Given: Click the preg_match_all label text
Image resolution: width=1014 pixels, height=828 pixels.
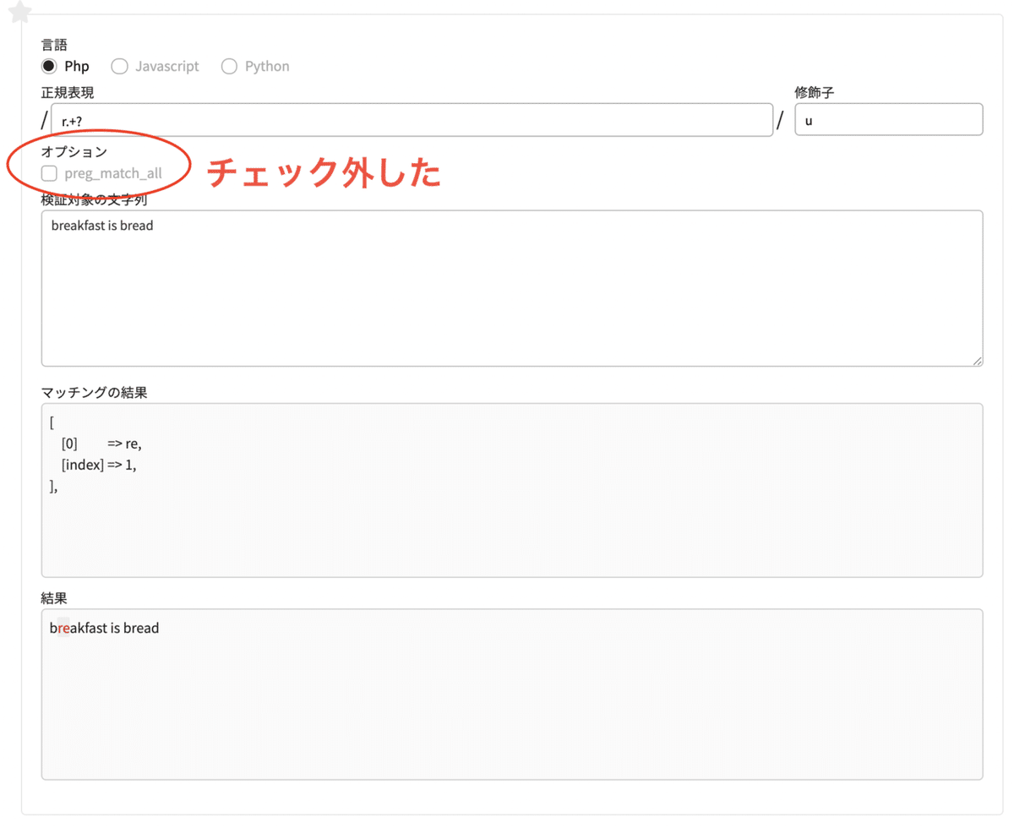Looking at the screenshot, I should pos(113,173).
